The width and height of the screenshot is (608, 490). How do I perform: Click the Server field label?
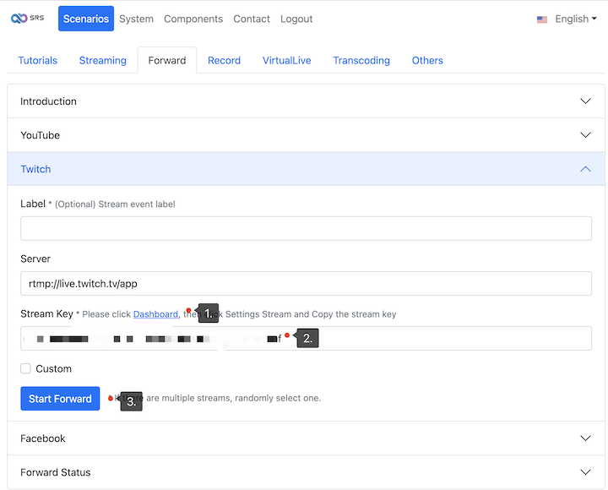click(35, 259)
